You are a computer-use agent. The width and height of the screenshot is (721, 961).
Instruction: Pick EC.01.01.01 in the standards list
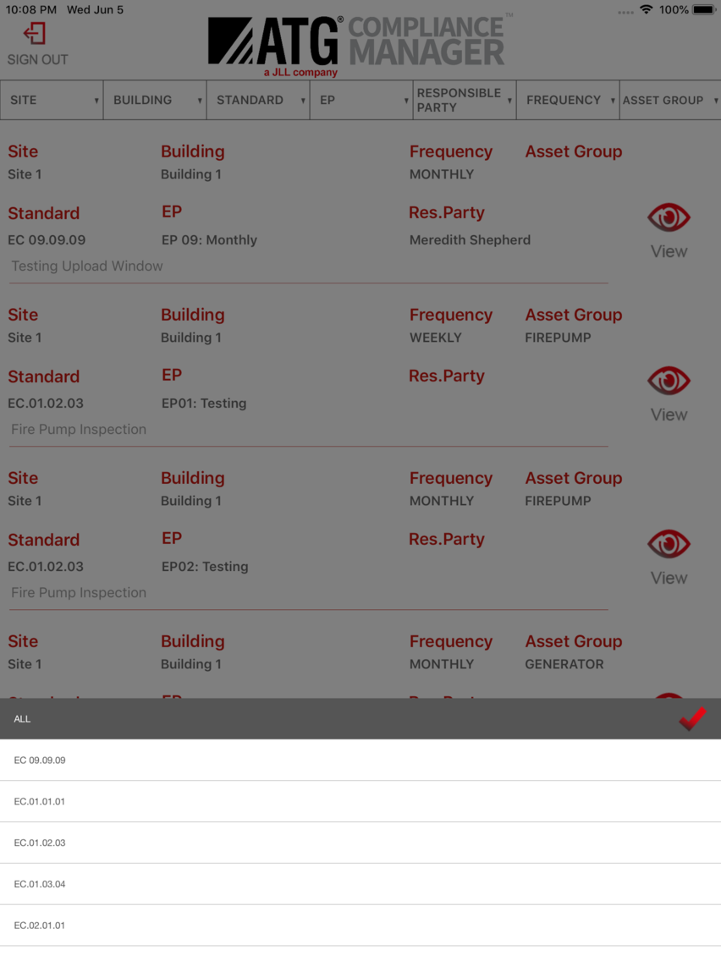pyautogui.click(x=360, y=801)
